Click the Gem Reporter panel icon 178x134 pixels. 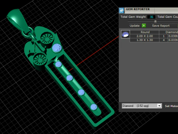pyautogui.click(x=122, y=10)
